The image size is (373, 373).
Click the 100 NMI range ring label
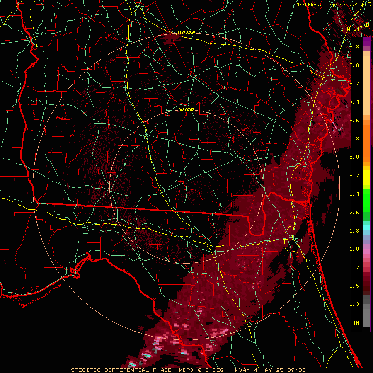pyautogui.click(x=186, y=33)
